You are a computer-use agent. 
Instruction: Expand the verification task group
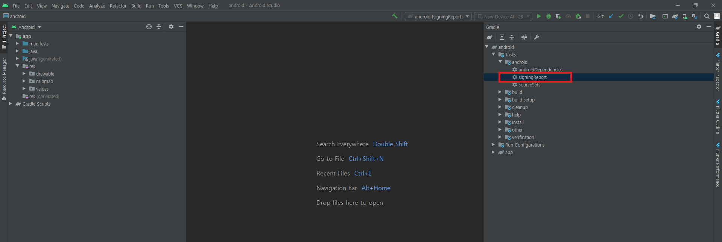point(500,137)
